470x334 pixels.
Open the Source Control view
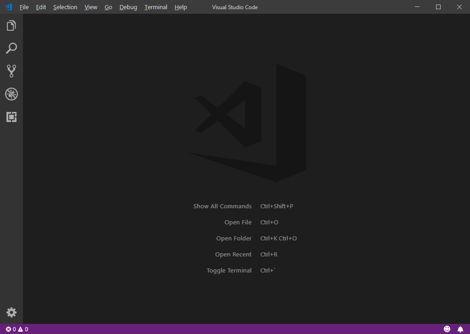pos(11,71)
